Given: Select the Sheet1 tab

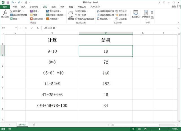Looking at the screenshot, I should [x=22, y=125].
